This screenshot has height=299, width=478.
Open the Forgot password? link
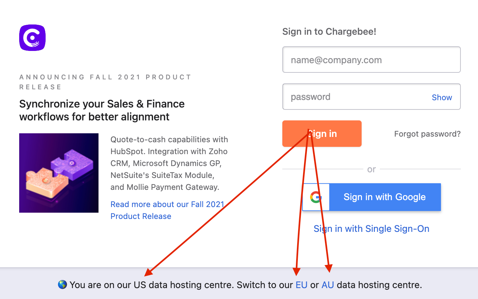point(427,134)
